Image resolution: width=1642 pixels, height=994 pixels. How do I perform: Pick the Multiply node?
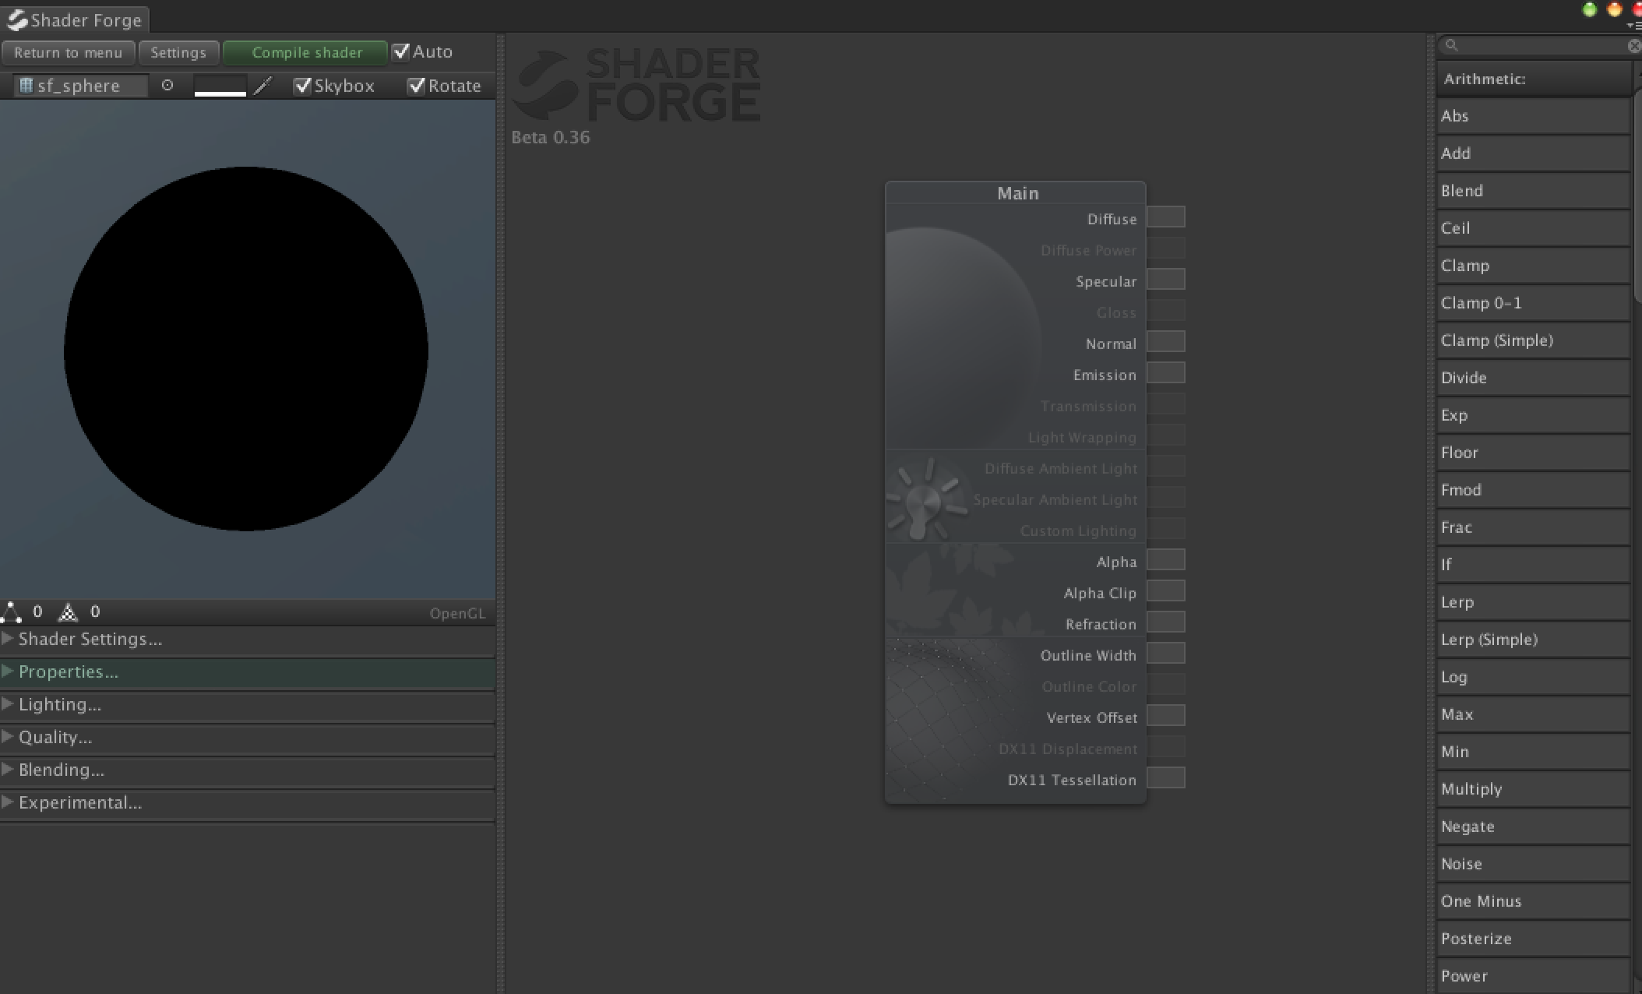click(1533, 789)
